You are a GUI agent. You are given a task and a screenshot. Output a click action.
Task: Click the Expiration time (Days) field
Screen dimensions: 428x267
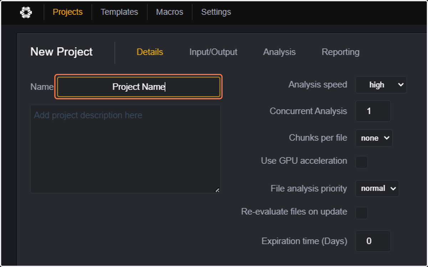(373, 241)
